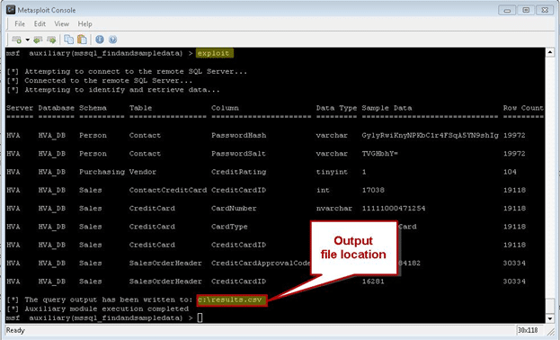Click the highlighted 'exploit' command text
Viewport: 560px width, 340px height.
click(214, 53)
